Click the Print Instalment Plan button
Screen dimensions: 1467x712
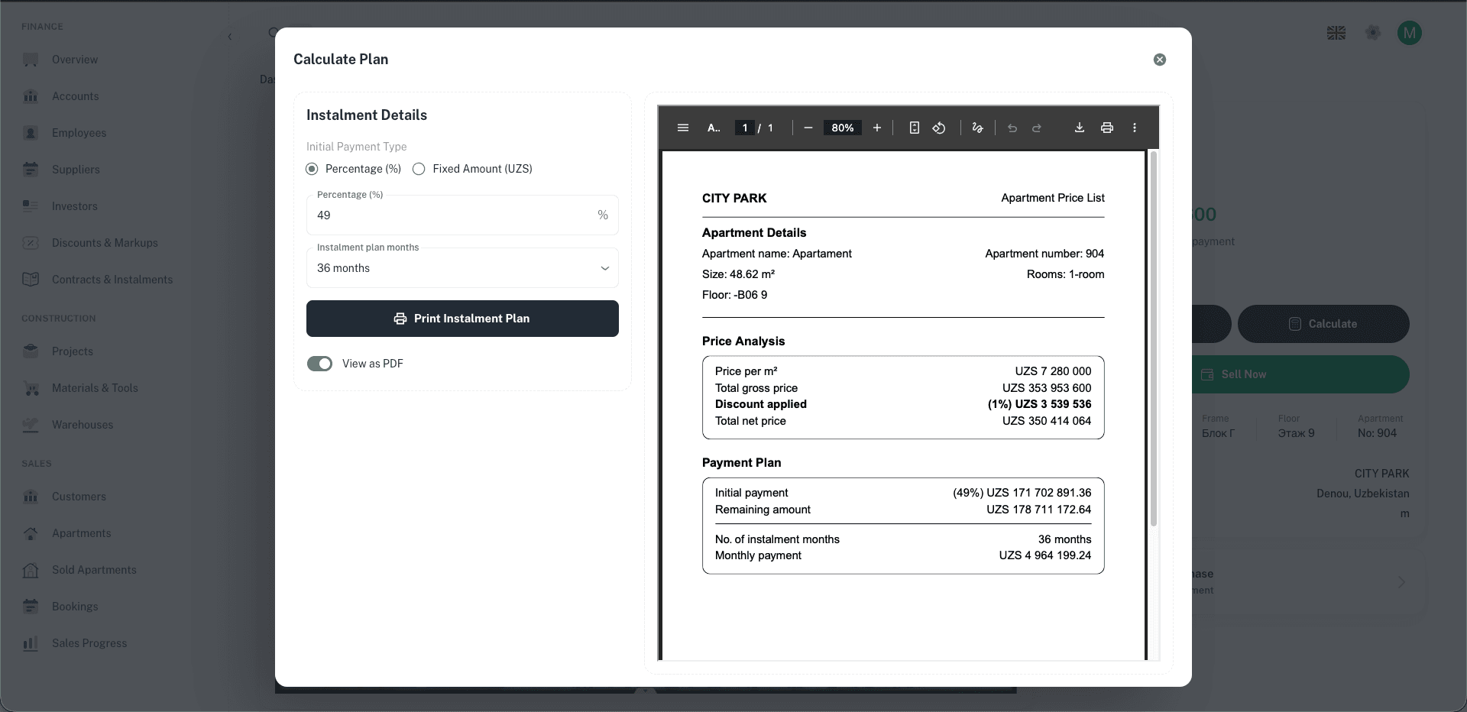coord(462,319)
